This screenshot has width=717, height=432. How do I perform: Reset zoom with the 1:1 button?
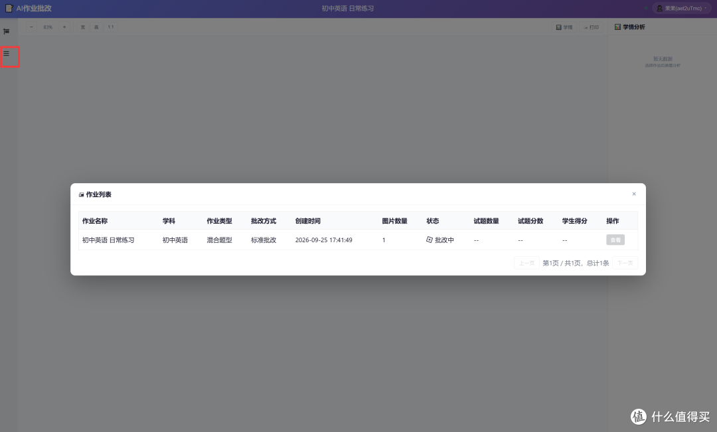(x=111, y=27)
